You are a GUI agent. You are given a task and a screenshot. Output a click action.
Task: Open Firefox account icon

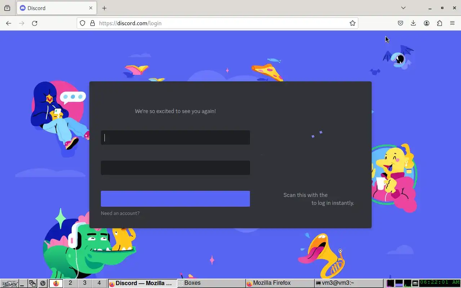(426, 23)
